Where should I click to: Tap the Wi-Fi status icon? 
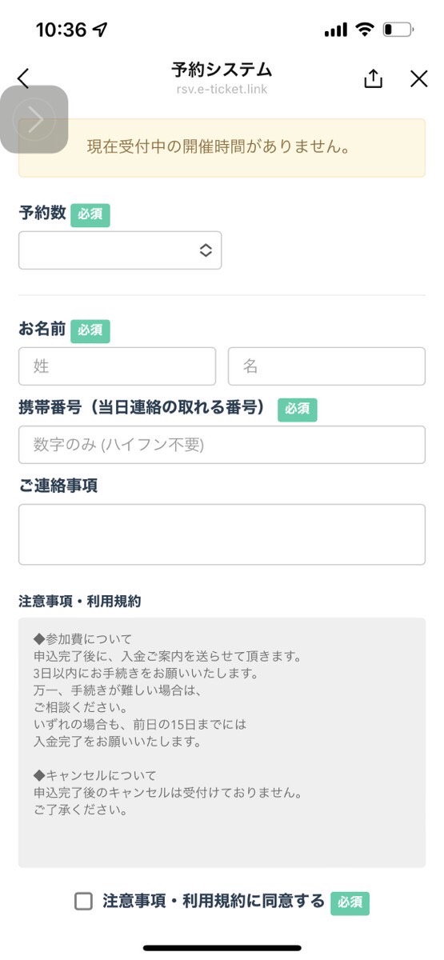coord(365,30)
